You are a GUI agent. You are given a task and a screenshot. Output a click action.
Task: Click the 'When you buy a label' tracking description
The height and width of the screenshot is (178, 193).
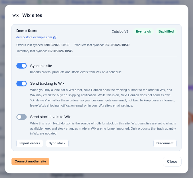[x=103, y=98]
